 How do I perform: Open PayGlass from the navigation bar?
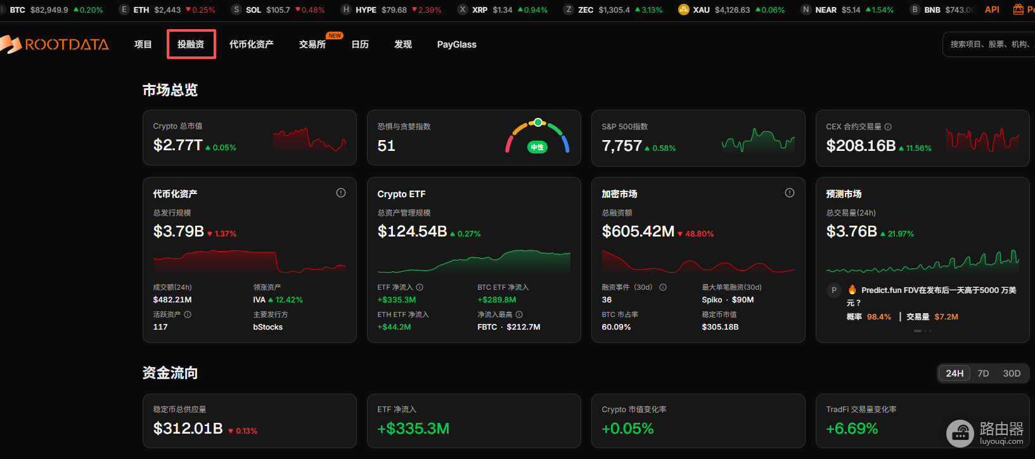(457, 44)
